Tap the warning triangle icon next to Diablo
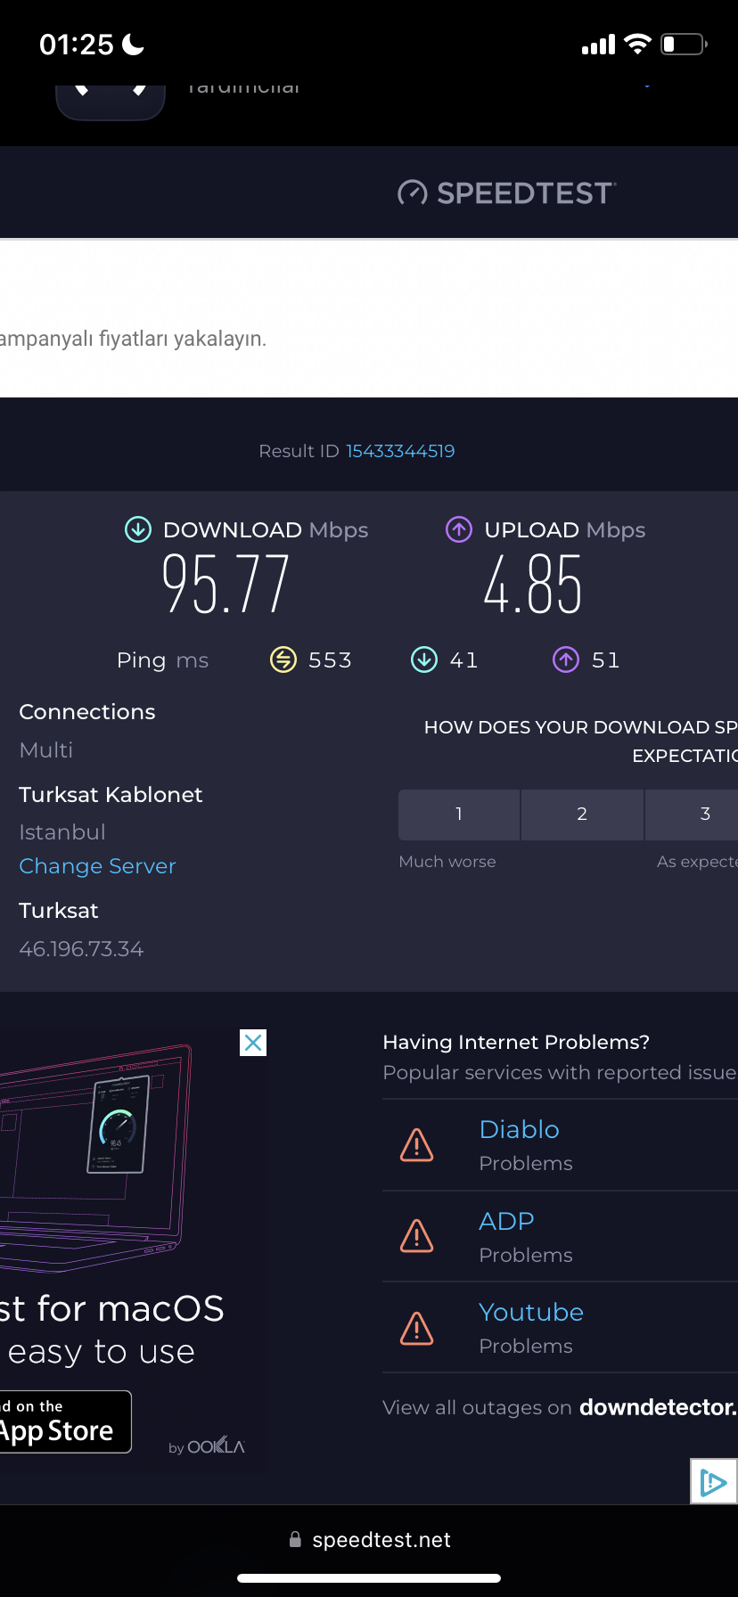Viewport: 738px width, 1597px height. pos(416,1145)
